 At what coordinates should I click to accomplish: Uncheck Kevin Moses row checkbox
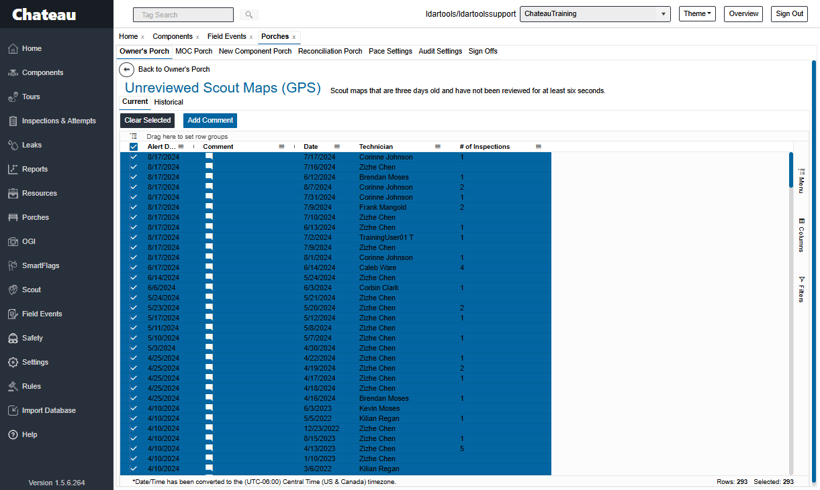134,408
